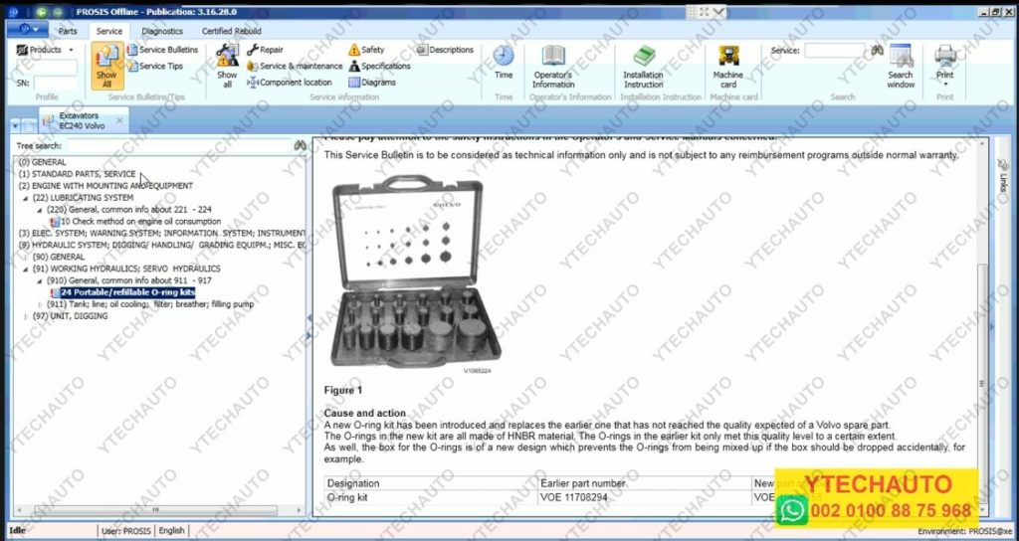Screen dimensions: 1019x541
Task: Click the tree panel horizontal scrollbar
Action: pos(154,510)
